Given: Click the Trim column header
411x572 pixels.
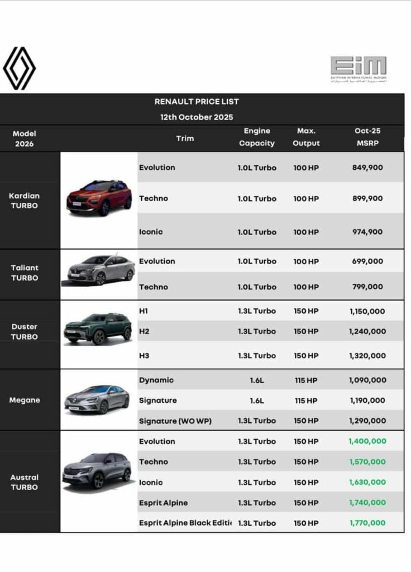Looking at the screenshot, I should (185, 138).
